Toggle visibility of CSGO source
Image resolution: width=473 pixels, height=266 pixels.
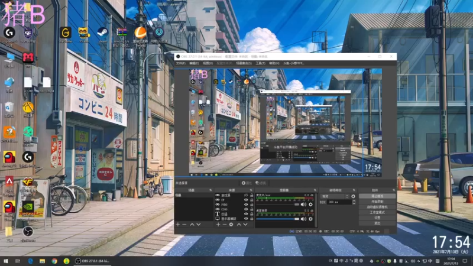click(246, 209)
